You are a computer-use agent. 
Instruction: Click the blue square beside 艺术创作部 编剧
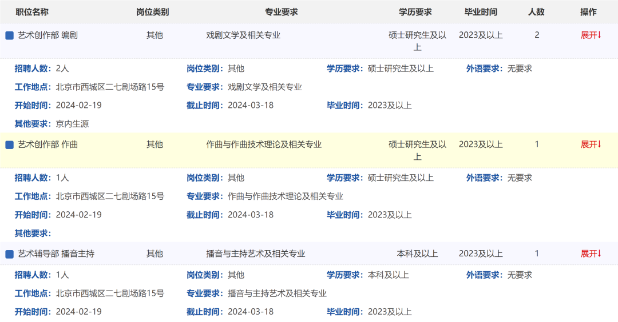pos(9,35)
